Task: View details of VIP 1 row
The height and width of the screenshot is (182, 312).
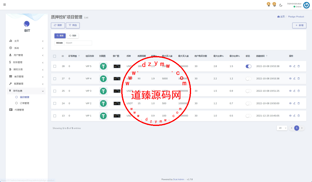Action: pos(290,116)
